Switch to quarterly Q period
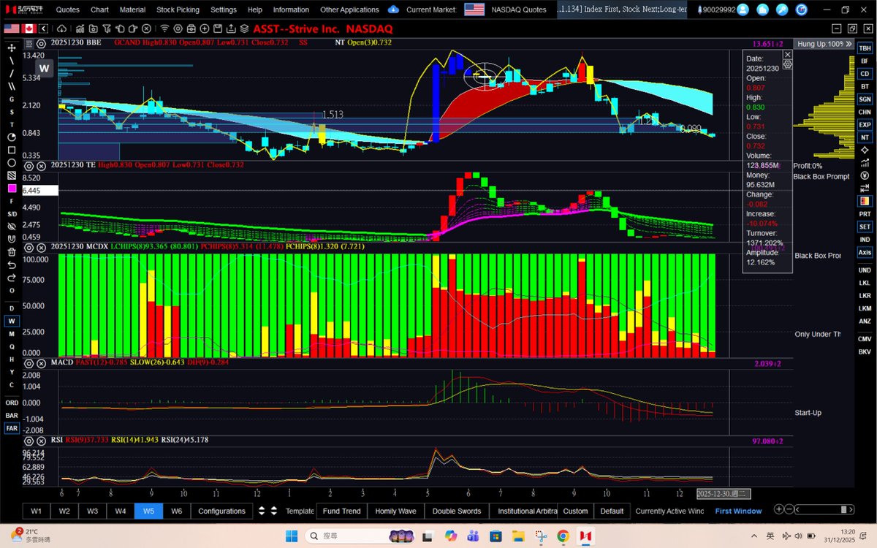This screenshot has height=548, width=877. click(12, 347)
